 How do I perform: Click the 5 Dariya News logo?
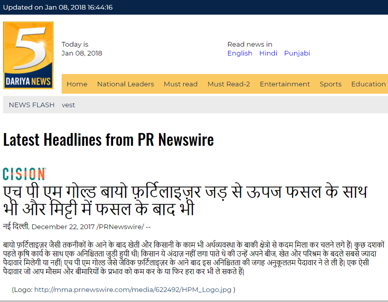[x=28, y=55]
